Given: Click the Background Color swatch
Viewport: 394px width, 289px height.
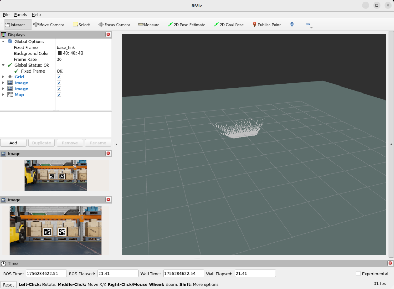Looking at the screenshot, I should tap(60, 53).
